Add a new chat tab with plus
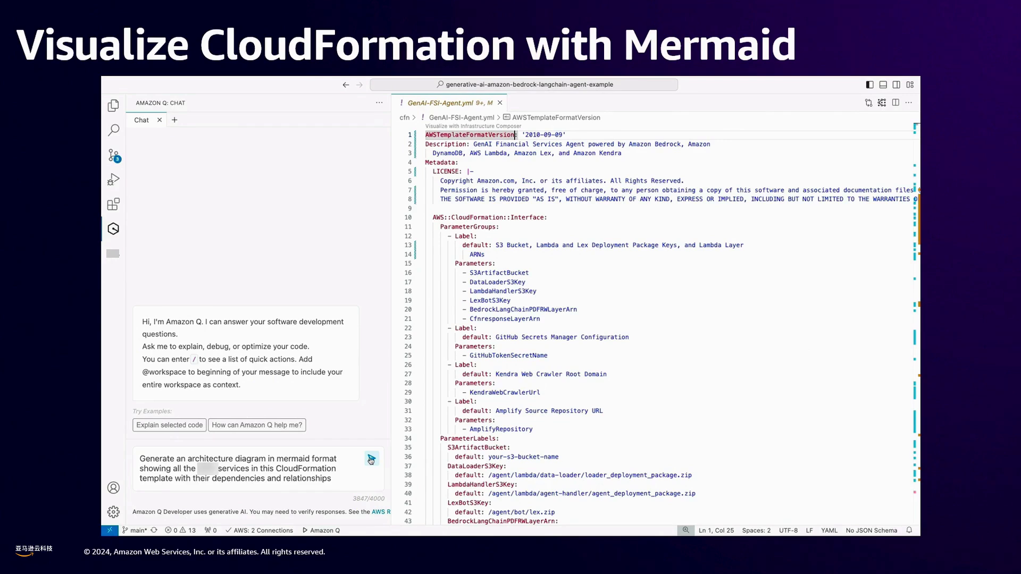Image resolution: width=1021 pixels, height=574 pixels. pyautogui.click(x=174, y=120)
